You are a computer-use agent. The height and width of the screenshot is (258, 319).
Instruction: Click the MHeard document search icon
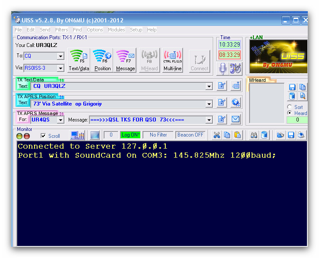[x=302, y=96]
